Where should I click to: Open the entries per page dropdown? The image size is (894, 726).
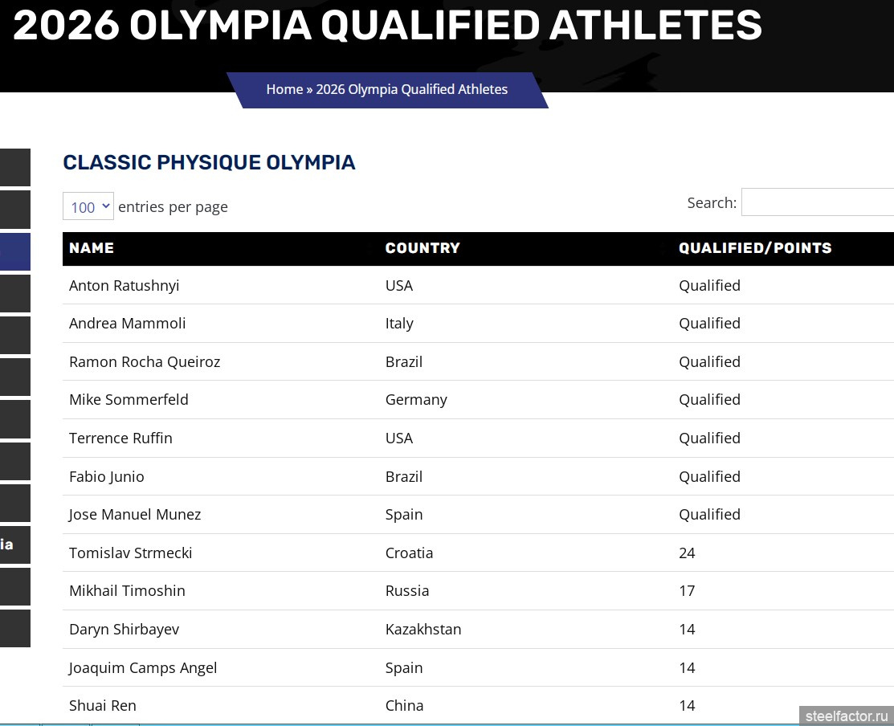[x=88, y=206]
